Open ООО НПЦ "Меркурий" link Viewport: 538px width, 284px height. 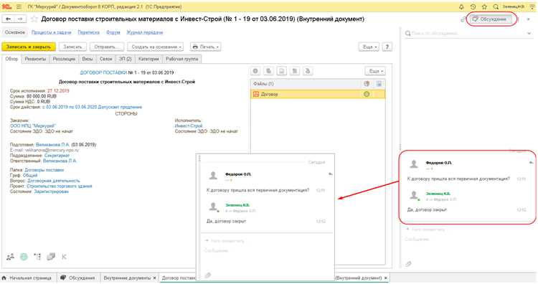(32, 126)
